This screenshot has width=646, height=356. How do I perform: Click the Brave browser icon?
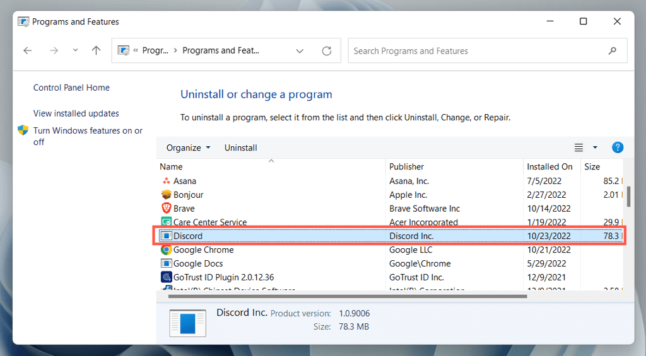(x=167, y=209)
